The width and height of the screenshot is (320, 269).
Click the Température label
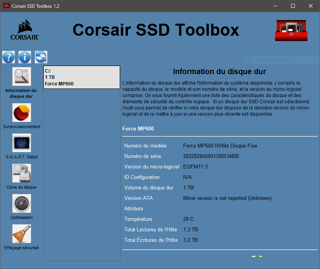[x=138, y=219]
